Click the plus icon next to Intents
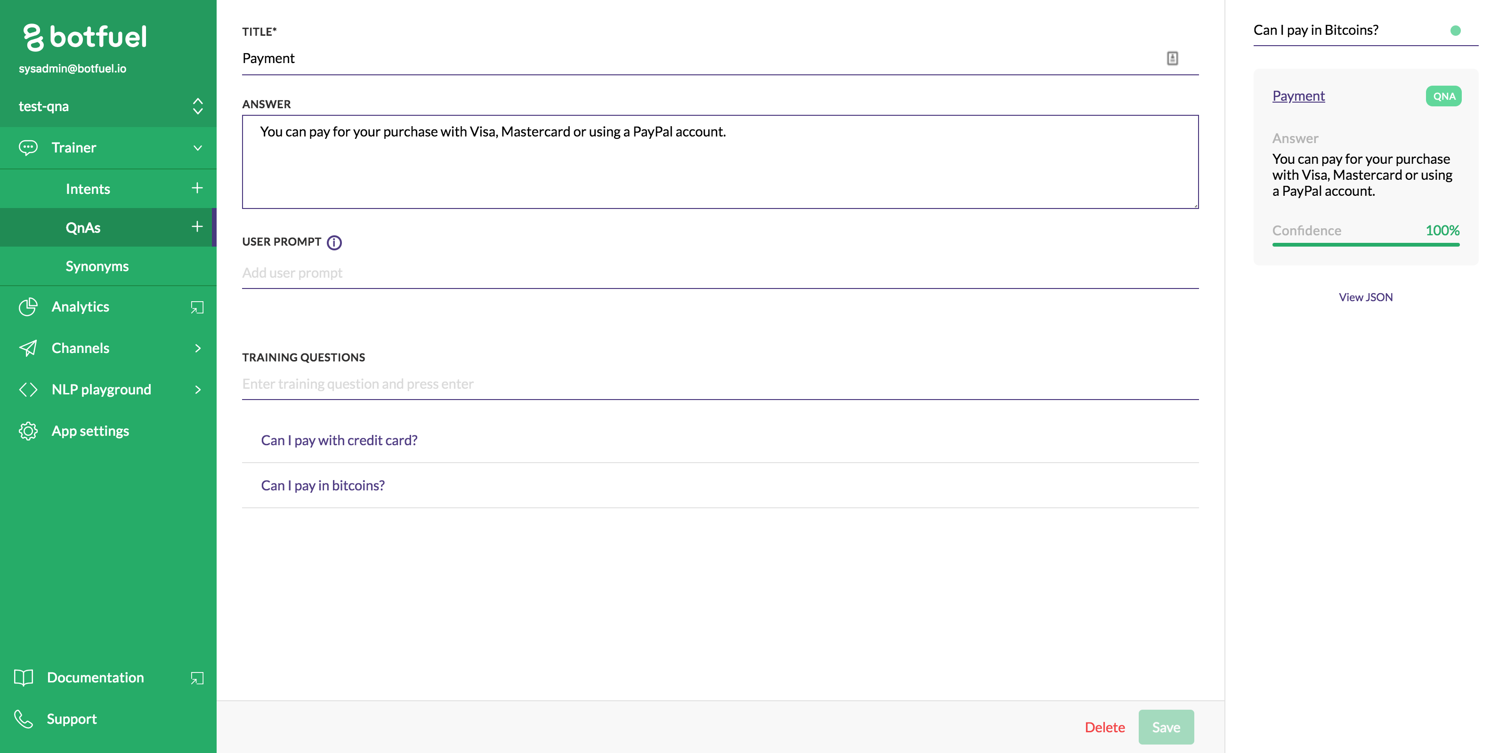 point(197,188)
